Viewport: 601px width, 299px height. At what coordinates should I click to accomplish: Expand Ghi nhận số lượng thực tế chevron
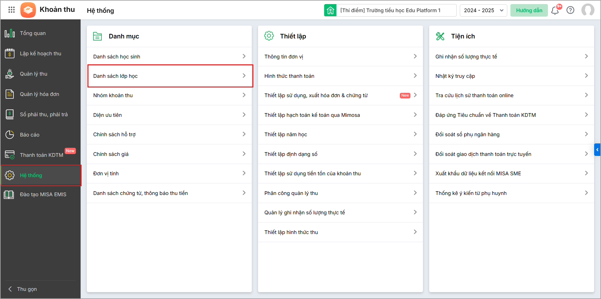[x=586, y=56]
